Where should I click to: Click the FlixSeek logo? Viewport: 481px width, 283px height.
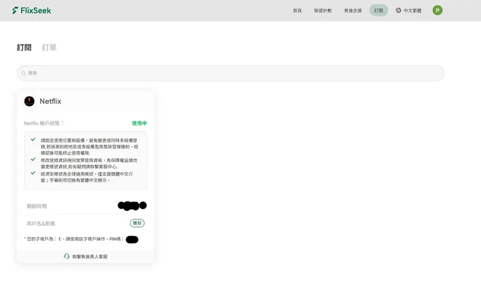32,10
